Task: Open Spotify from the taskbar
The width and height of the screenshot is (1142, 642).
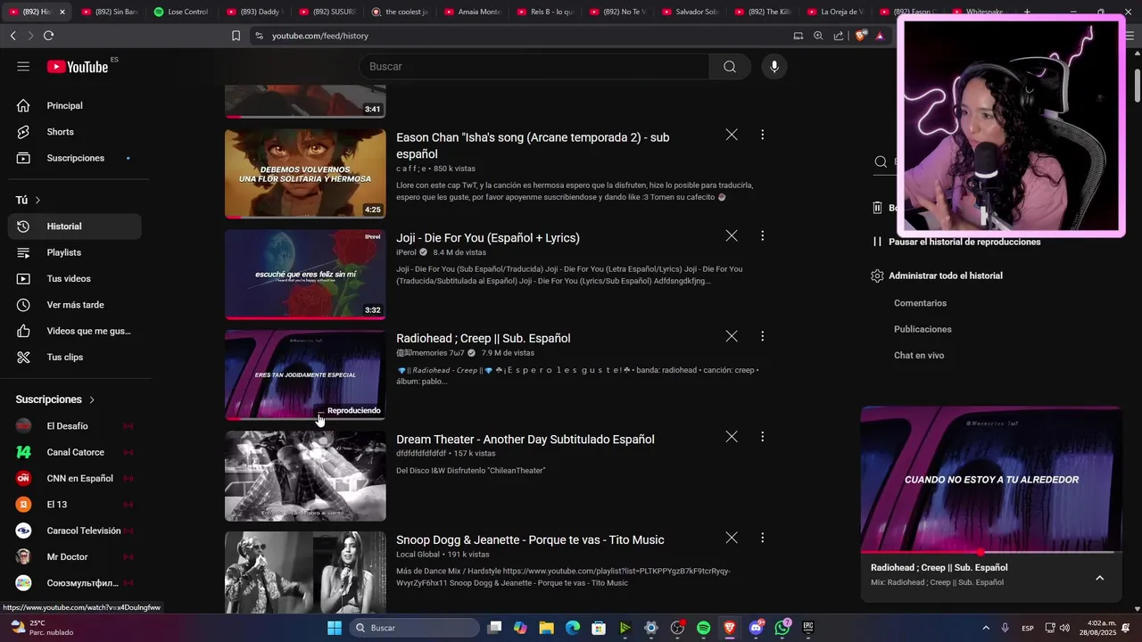Action: (x=703, y=628)
